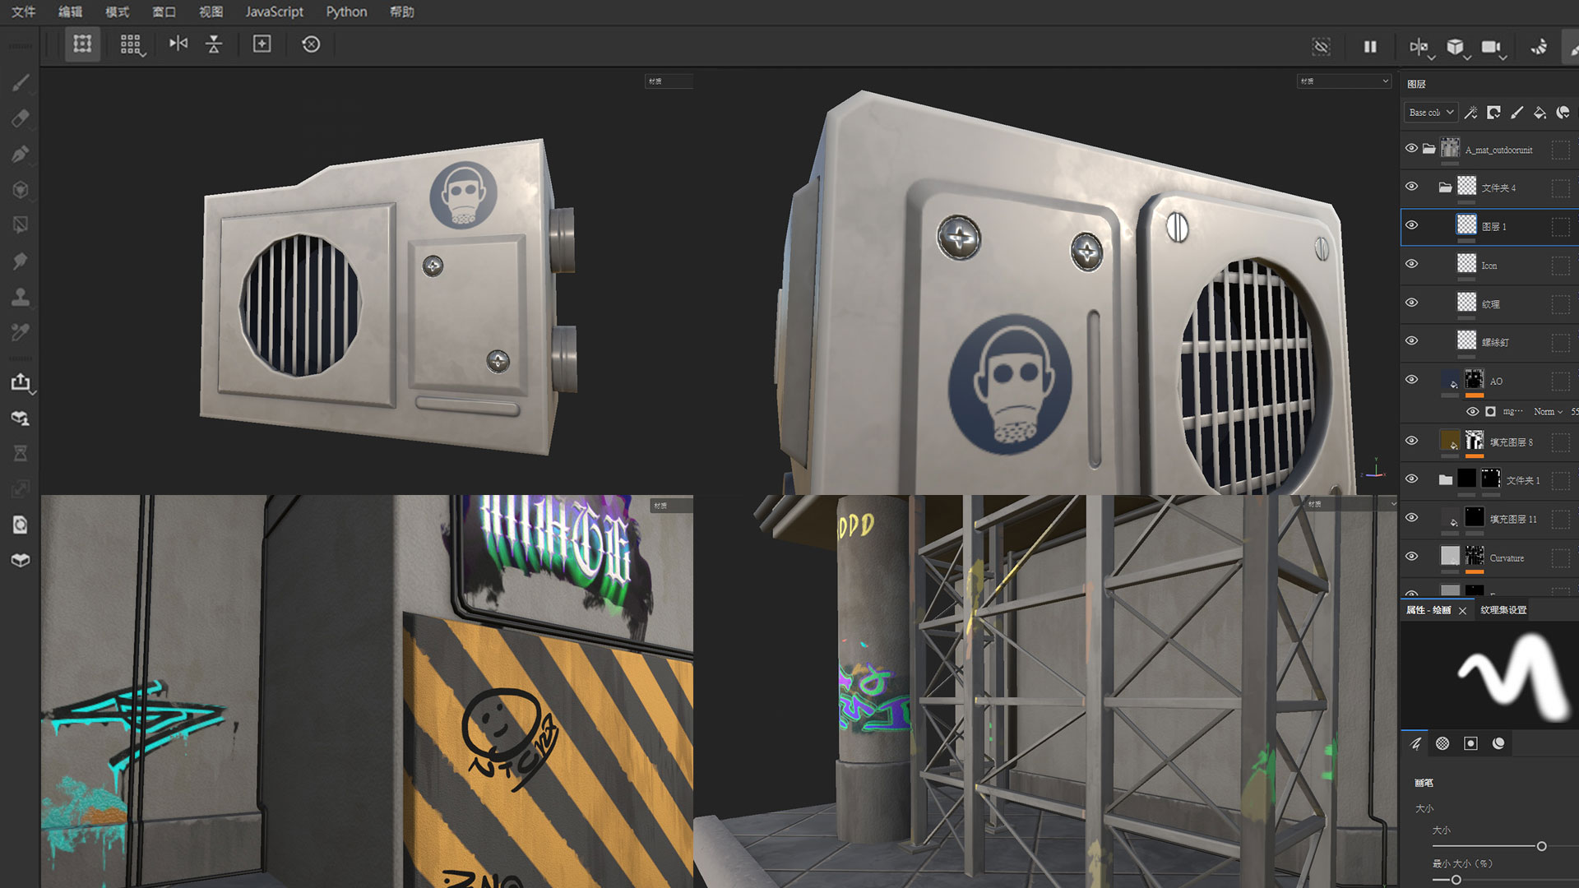Toggle visibility of AO layer
This screenshot has width=1579, height=888.
1411,380
